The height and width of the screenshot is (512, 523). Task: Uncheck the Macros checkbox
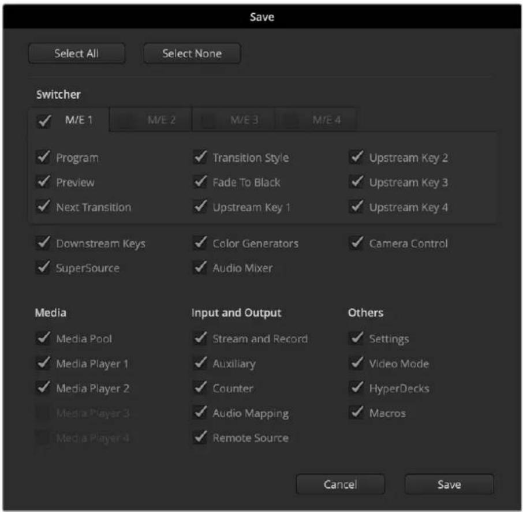pyautogui.click(x=357, y=413)
